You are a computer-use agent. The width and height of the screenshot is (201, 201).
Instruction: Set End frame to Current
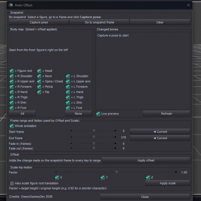tap(160, 138)
